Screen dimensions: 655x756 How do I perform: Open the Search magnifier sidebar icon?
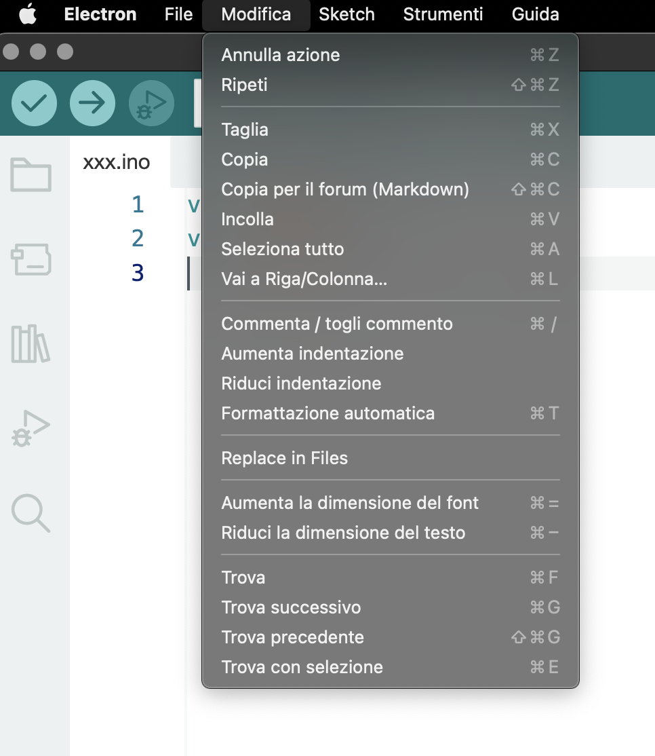[x=31, y=513]
